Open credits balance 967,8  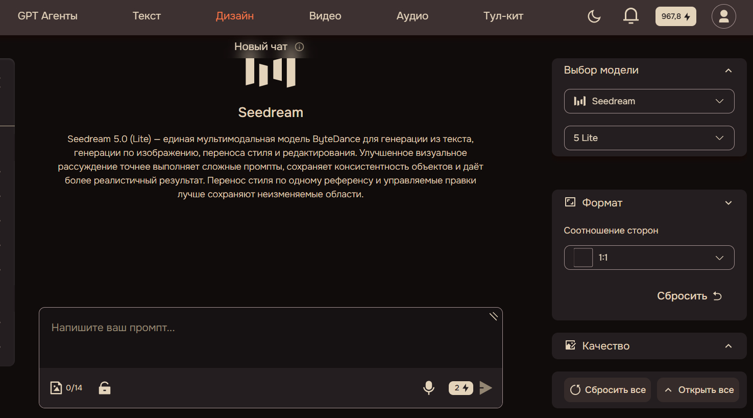675,16
